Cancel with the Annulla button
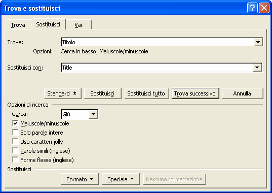 [242, 93]
